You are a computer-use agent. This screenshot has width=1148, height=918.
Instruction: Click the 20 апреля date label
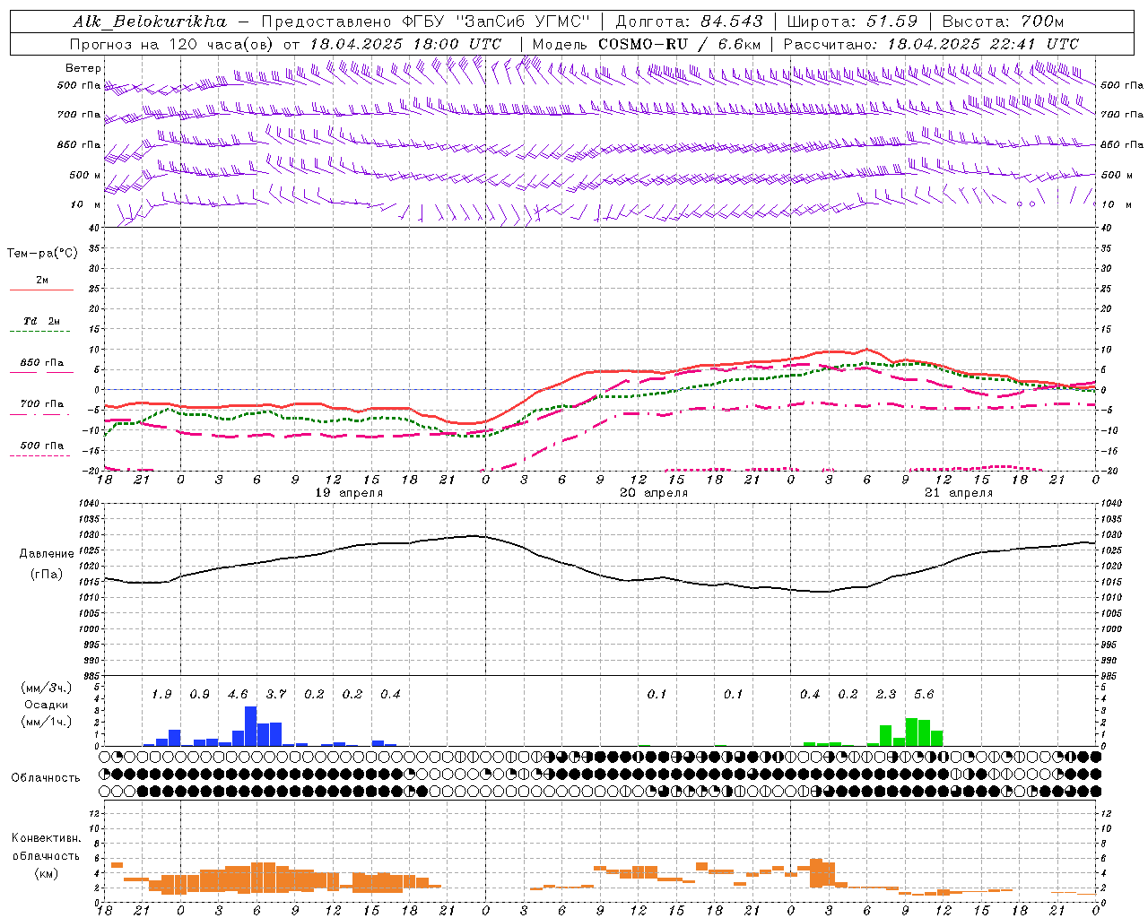coord(654,493)
